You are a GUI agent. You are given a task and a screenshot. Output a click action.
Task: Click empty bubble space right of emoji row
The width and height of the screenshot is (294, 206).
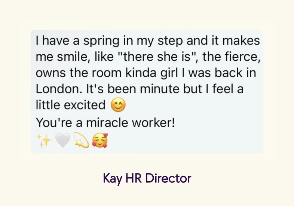[x=187, y=140]
